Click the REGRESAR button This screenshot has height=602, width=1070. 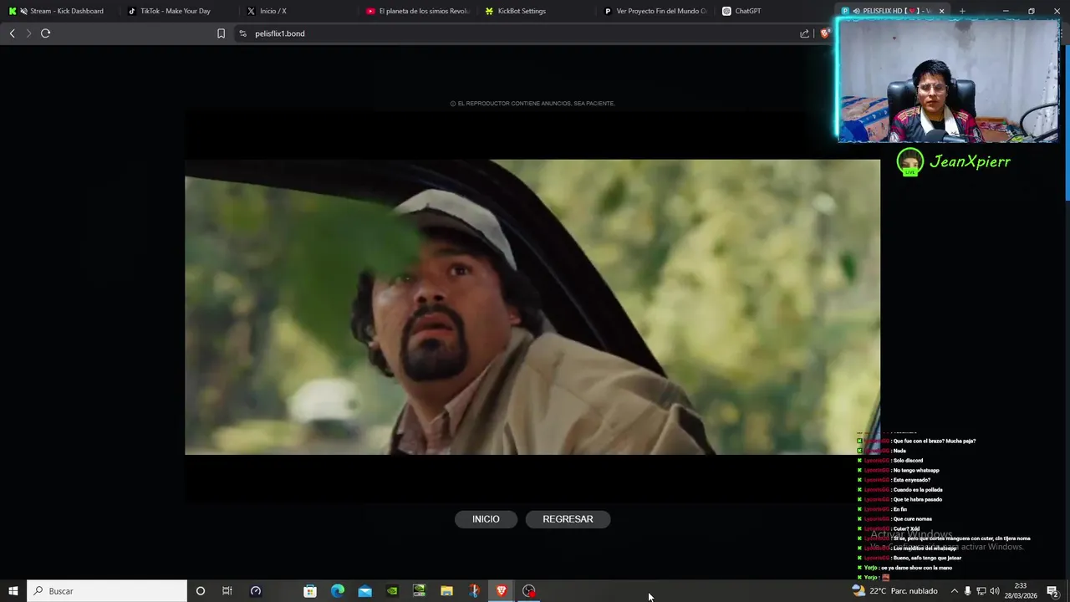pyautogui.click(x=568, y=519)
